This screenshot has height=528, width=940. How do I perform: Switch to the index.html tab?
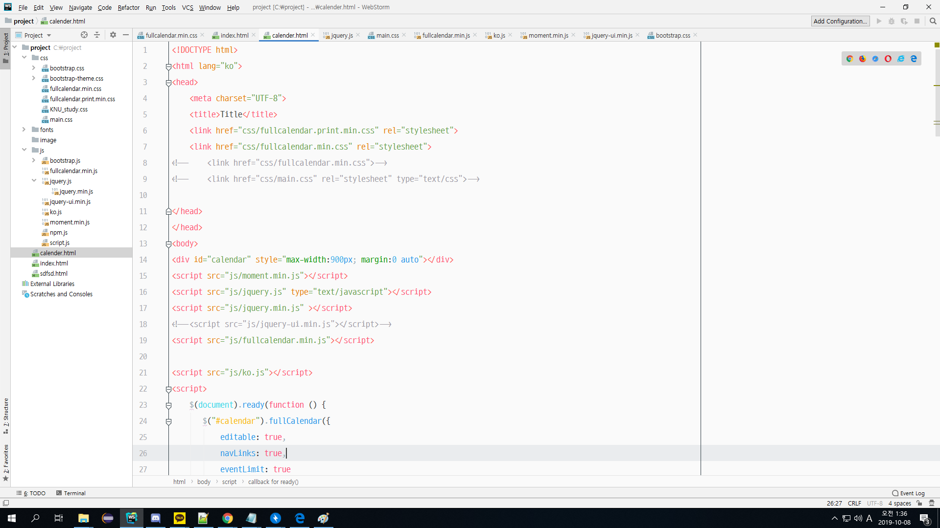pyautogui.click(x=234, y=35)
